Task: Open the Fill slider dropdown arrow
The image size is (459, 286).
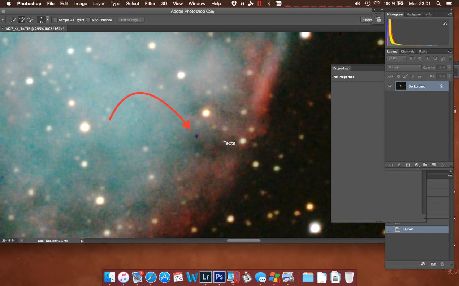Action: pyautogui.click(x=449, y=76)
